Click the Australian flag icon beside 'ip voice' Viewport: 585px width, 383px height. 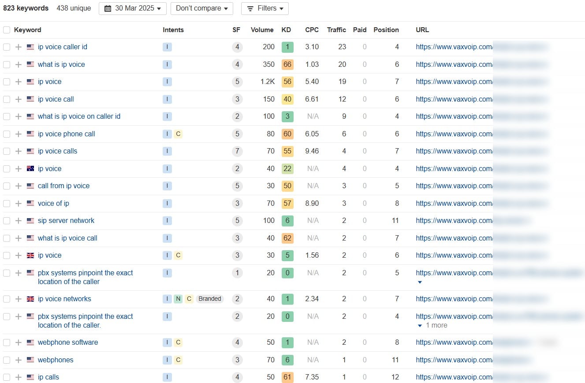tap(30, 169)
